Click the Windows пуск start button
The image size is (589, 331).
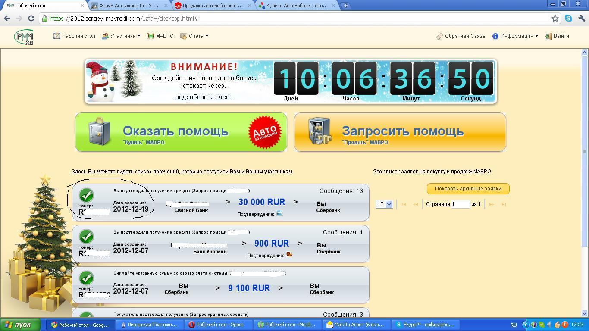coord(20,325)
